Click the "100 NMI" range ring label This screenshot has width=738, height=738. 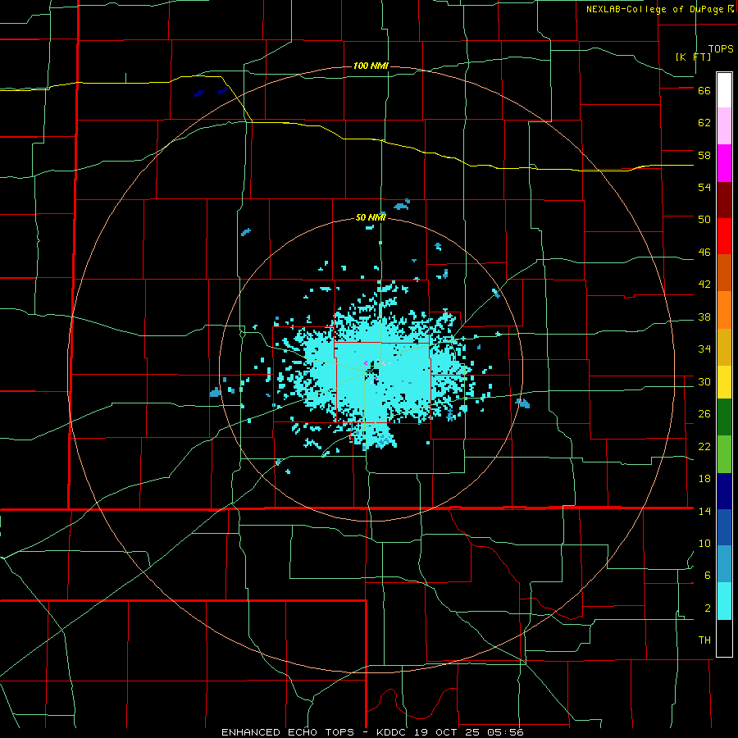click(x=371, y=66)
